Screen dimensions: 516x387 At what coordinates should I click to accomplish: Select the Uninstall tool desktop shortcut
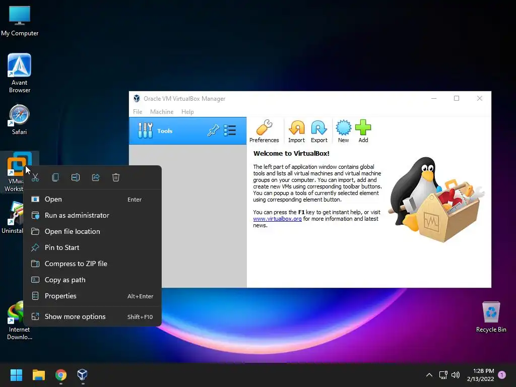(13, 218)
